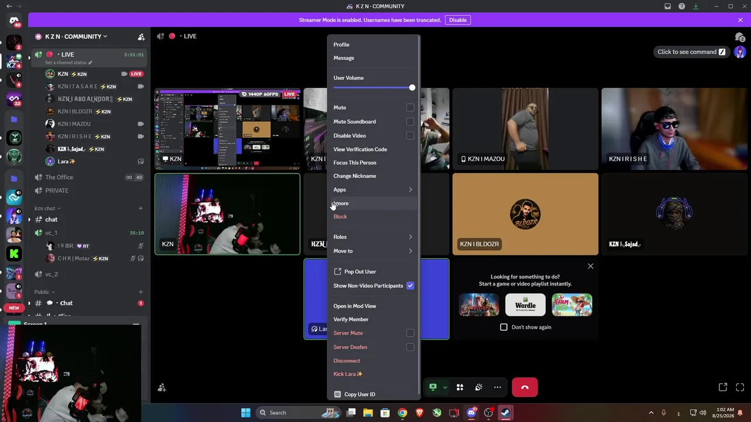Open Direct Messages home icon
This screenshot has width=751, height=422.
14,21
